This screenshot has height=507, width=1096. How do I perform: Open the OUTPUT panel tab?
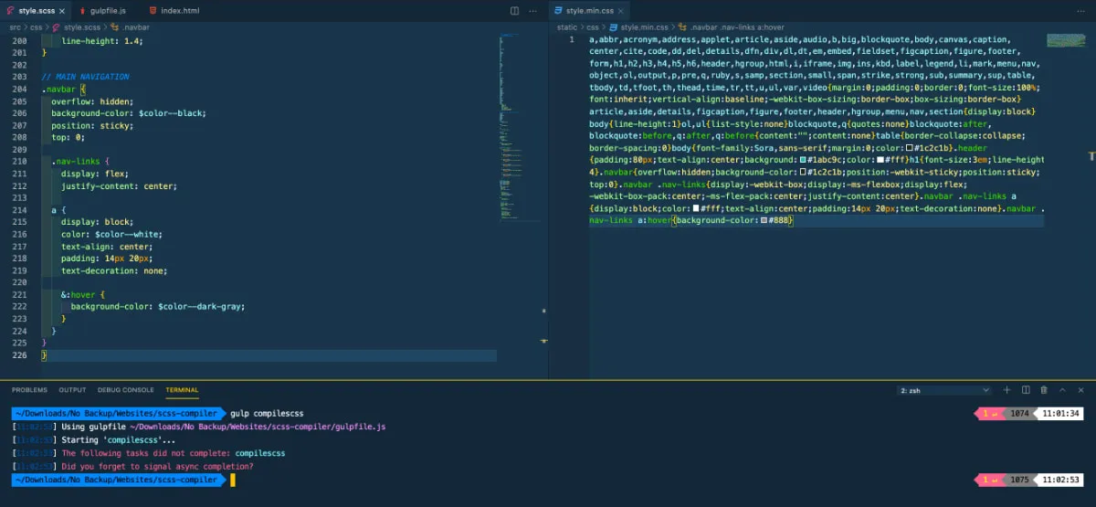(x=72, y=390)
